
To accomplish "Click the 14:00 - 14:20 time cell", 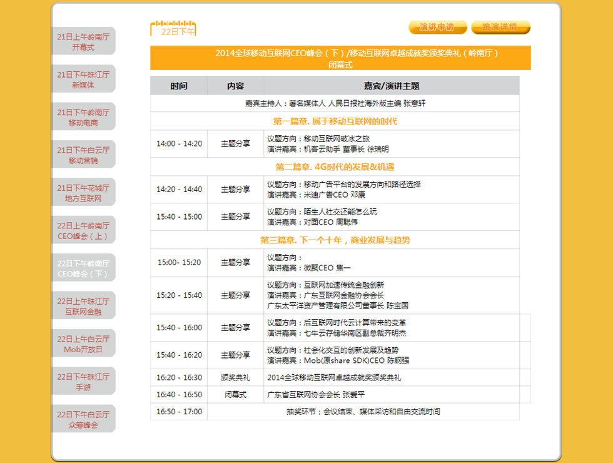I will (179, 143).
